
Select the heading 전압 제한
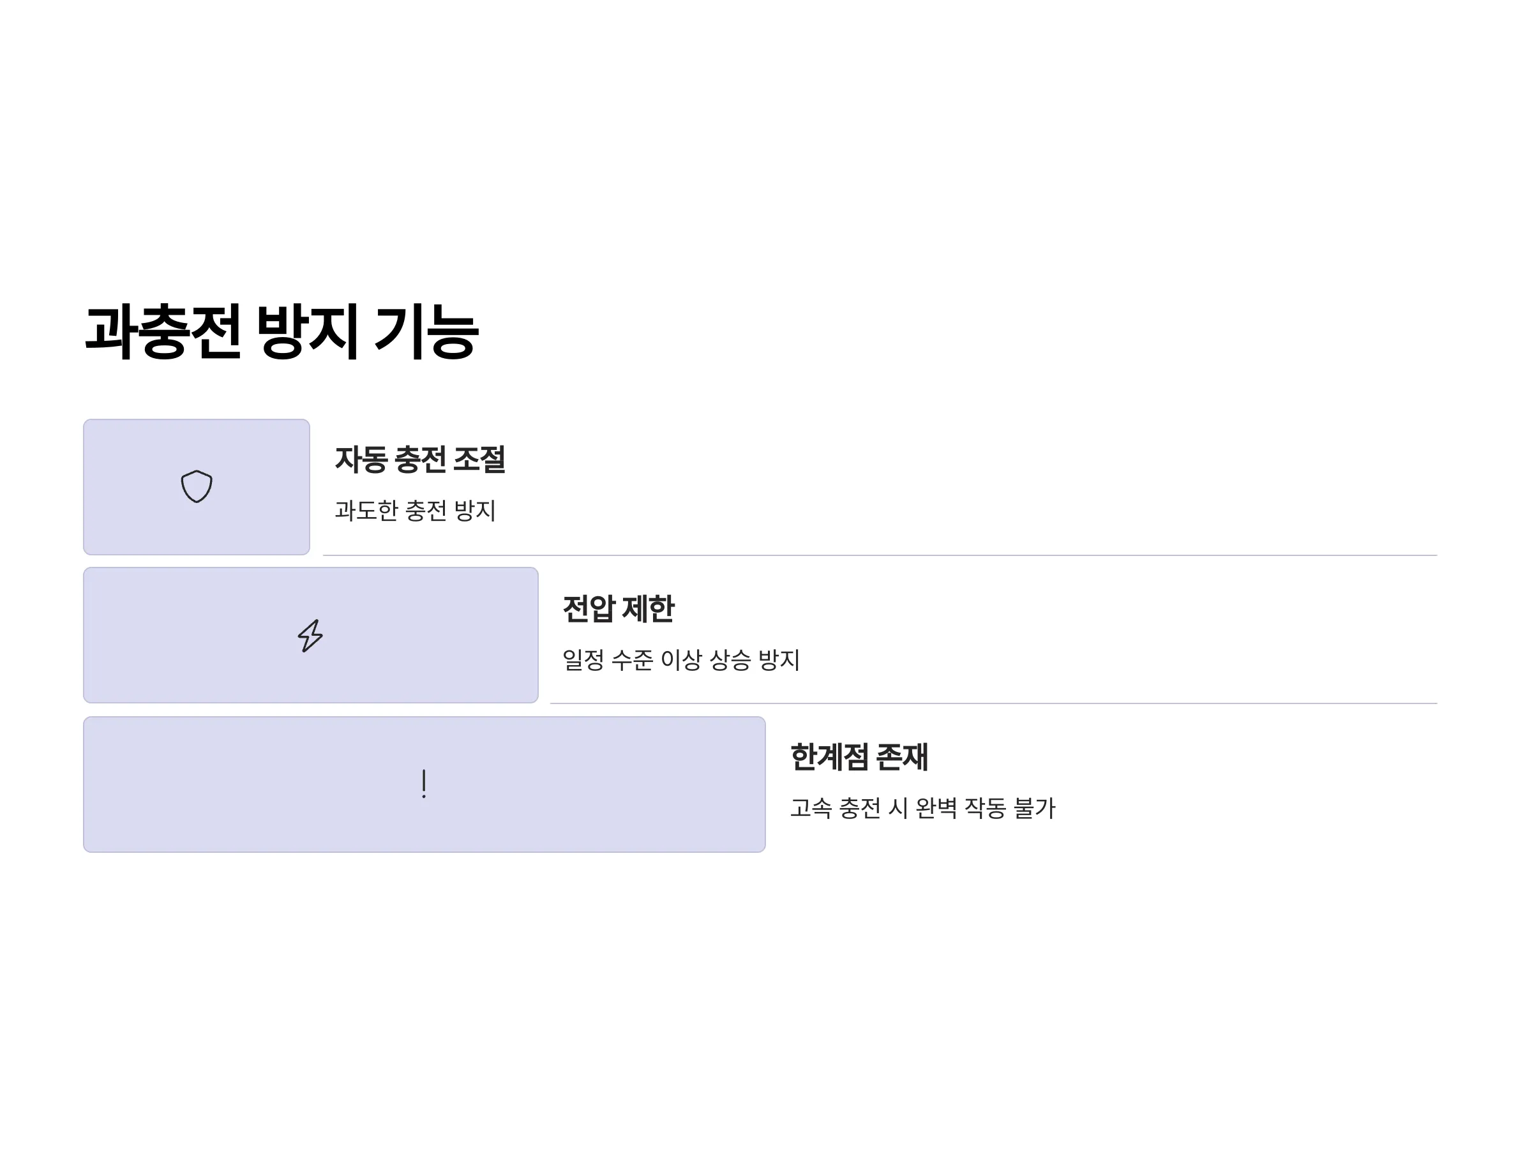[618, 608]
